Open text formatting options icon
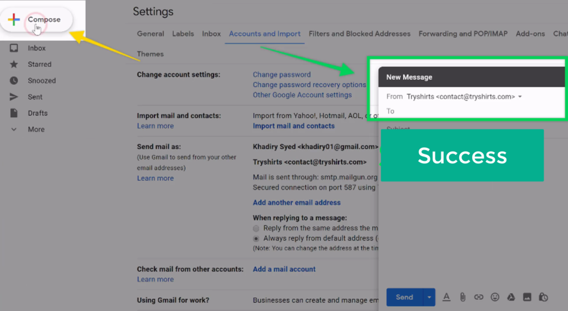This screenshot has height=311, width=568. (x=447, y=297)
